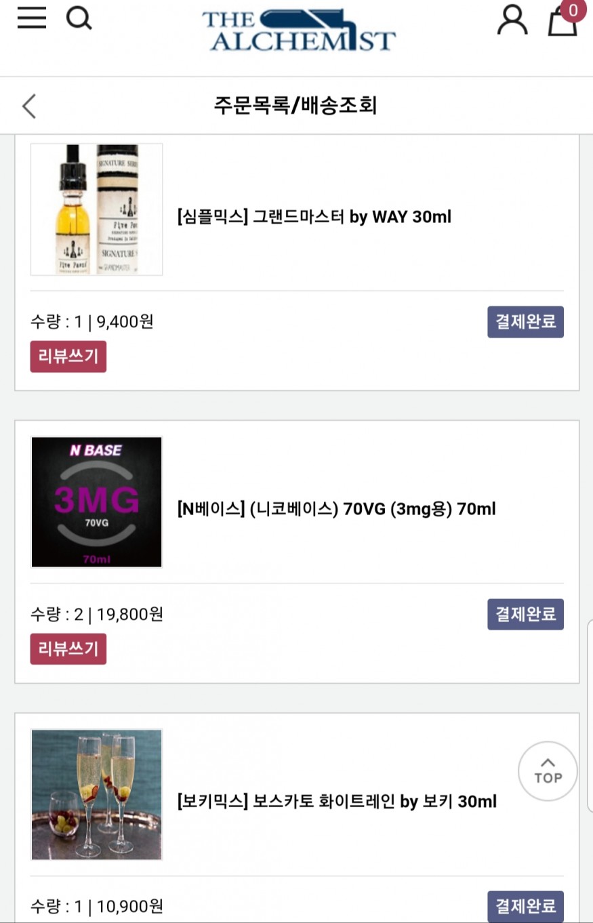
Task: Open the user account icon
Action: coord(512,20)
